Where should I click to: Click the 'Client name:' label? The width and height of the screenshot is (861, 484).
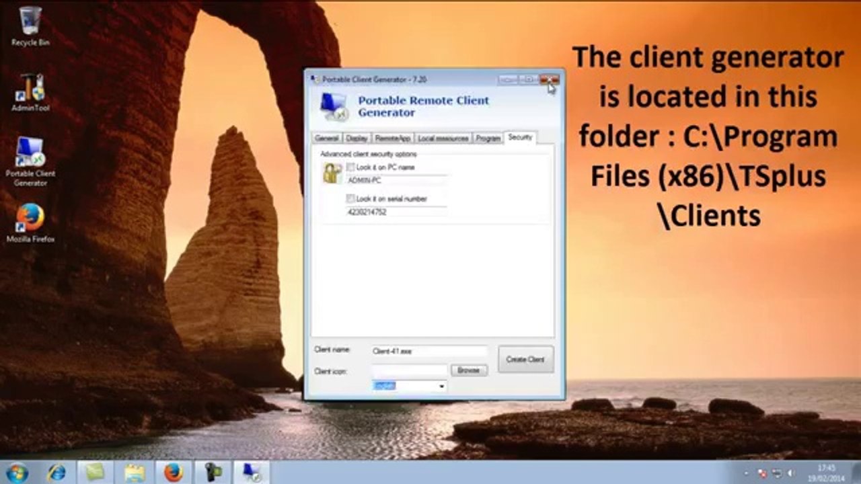[332, 350]
